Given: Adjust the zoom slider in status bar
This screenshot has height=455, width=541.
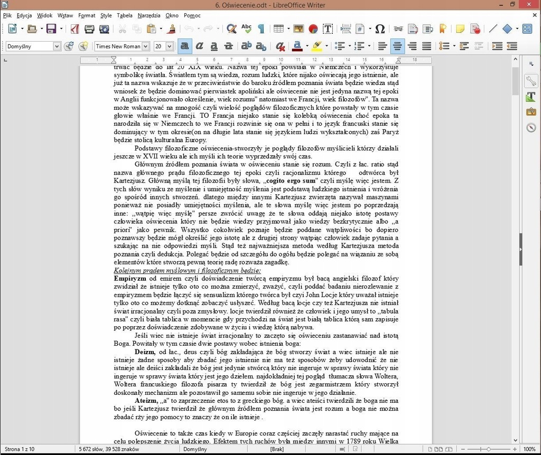Looking at the screenshot, I should [x=488, y=449].
